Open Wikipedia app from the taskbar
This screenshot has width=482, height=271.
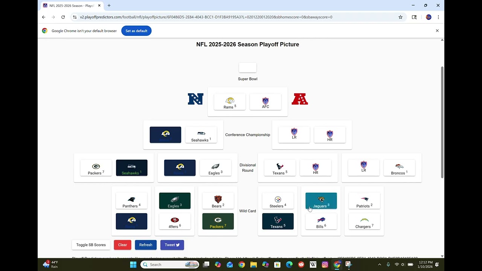click(x=313, y=265)
